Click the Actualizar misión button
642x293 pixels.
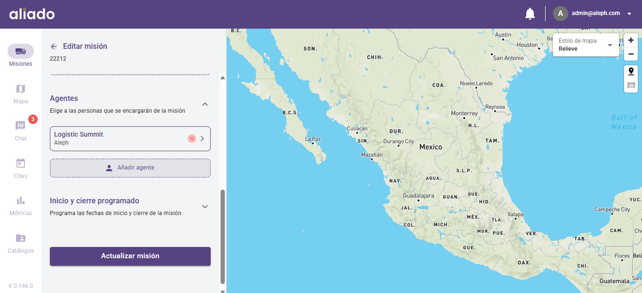130,256
